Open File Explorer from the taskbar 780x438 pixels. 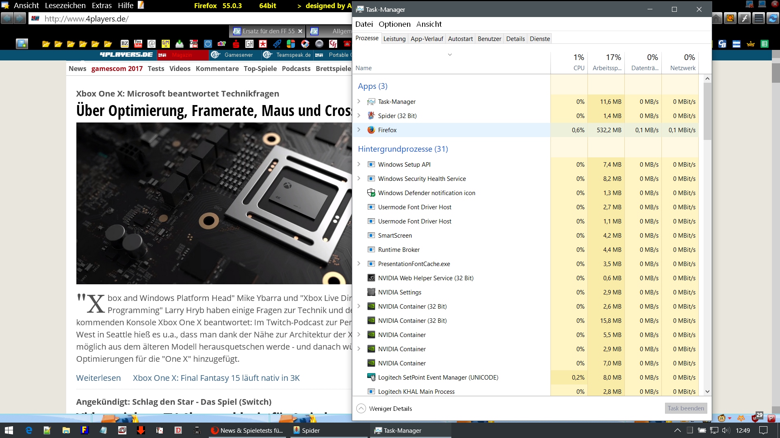(x=66, y=430)
